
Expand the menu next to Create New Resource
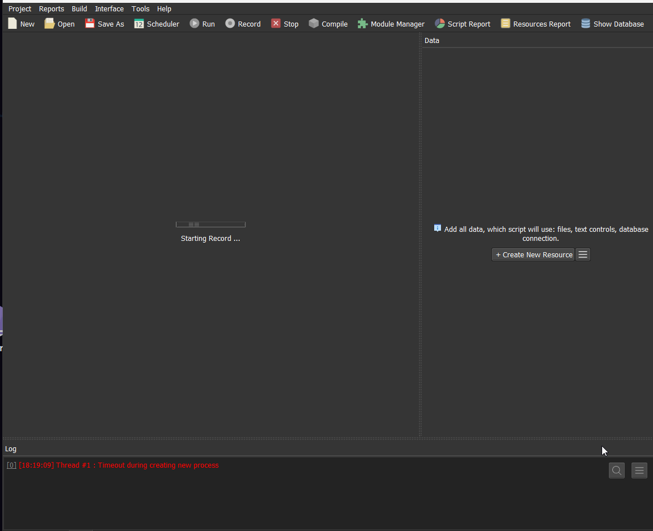tap(583, 255)
